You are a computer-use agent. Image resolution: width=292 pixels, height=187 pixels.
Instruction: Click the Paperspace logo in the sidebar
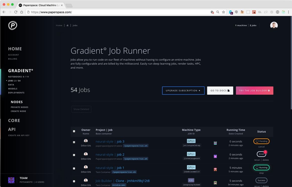coord(13,25)
